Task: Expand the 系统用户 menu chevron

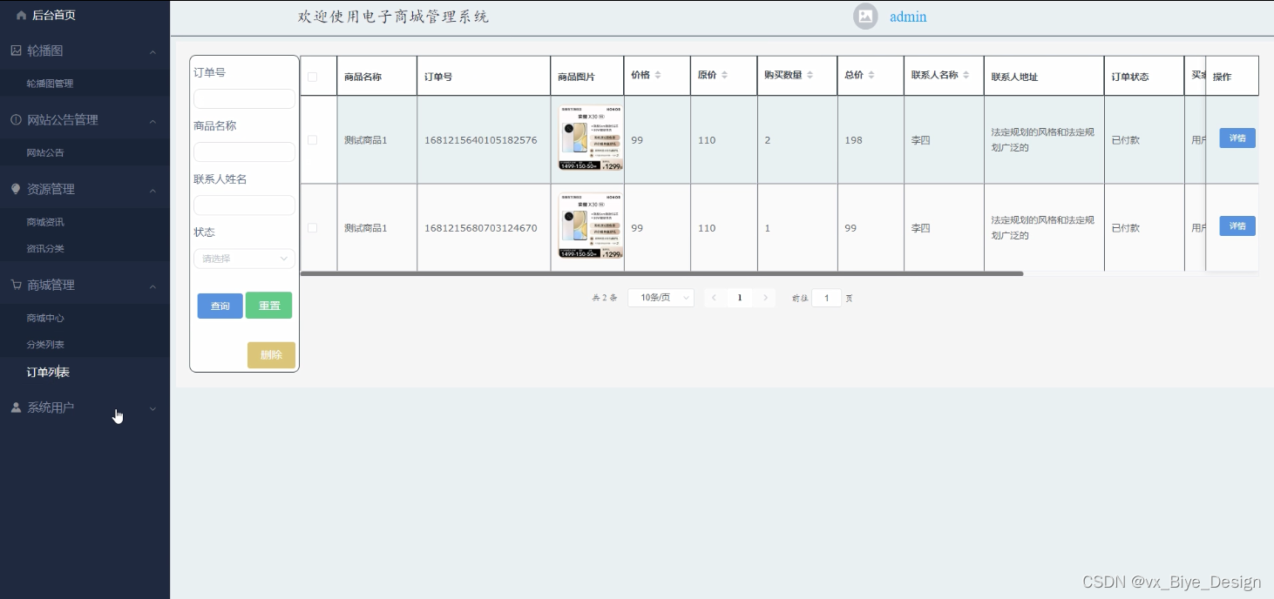Action: 152,408
